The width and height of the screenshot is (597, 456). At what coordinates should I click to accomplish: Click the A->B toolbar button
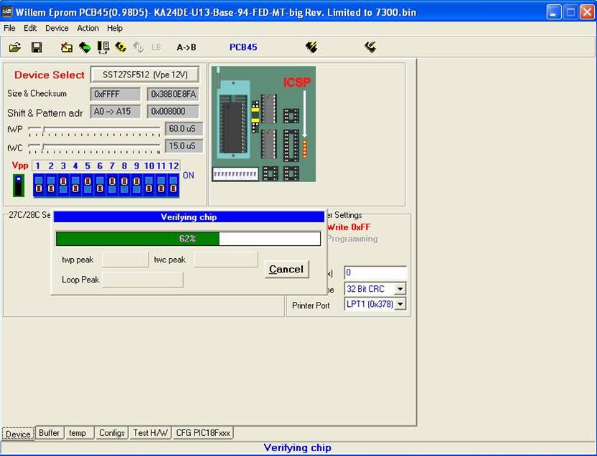click(x=186, y=47)
